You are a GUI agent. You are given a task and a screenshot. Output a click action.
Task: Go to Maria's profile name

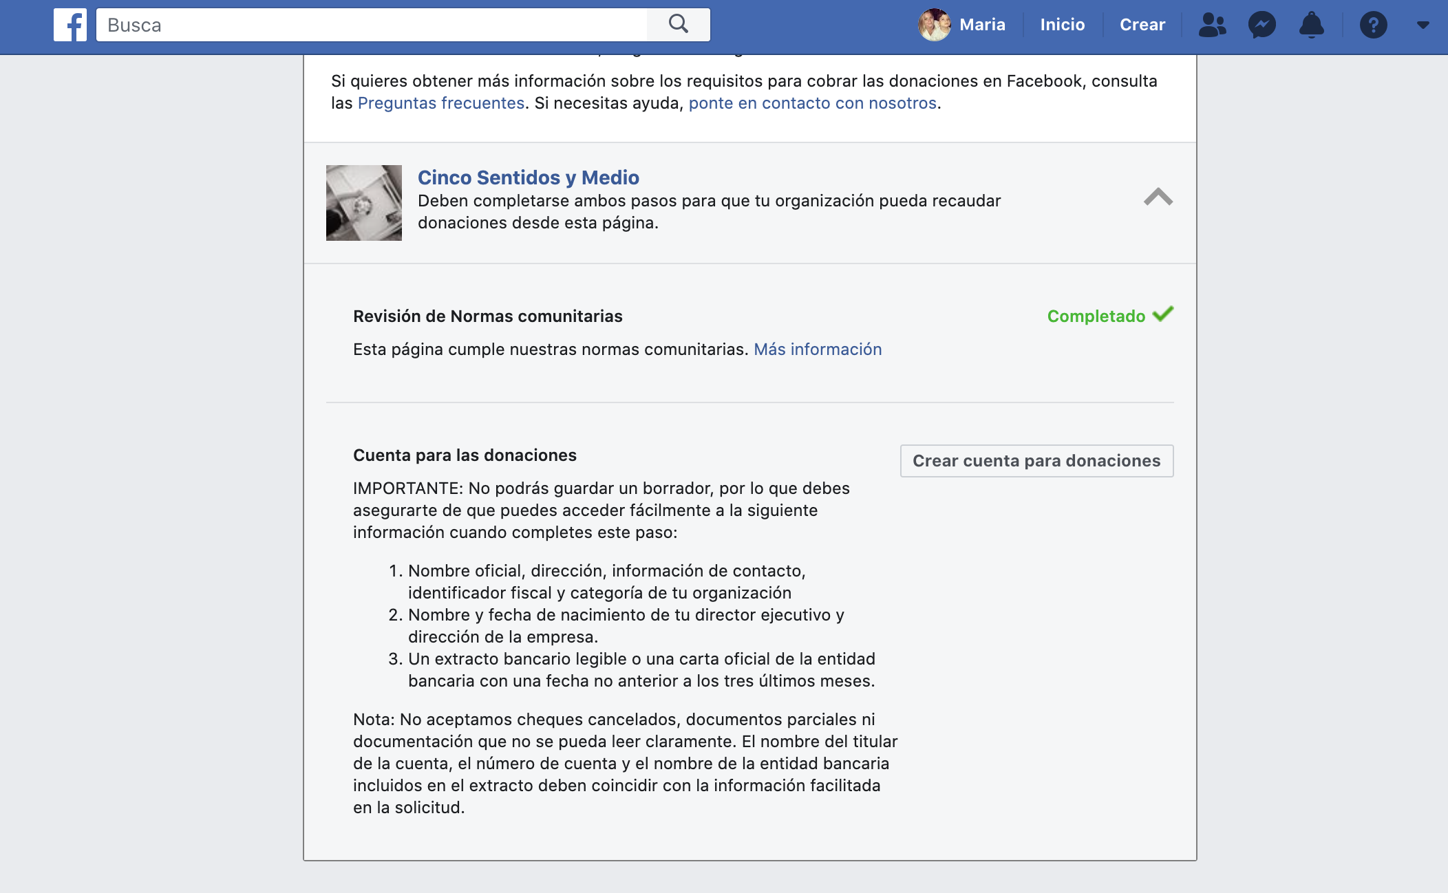pyautogui.click(x=982, y=25)
